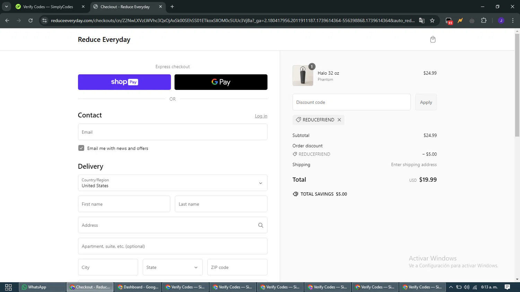Open the Windows notification center
Viewport: 520px width, 292px height.
[508, 287]
